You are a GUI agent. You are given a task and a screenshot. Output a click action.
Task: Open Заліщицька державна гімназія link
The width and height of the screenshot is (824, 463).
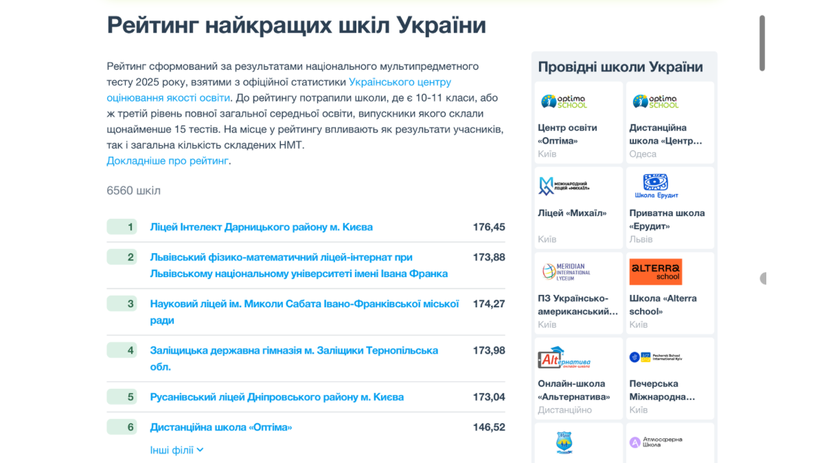tap(294, 359)
